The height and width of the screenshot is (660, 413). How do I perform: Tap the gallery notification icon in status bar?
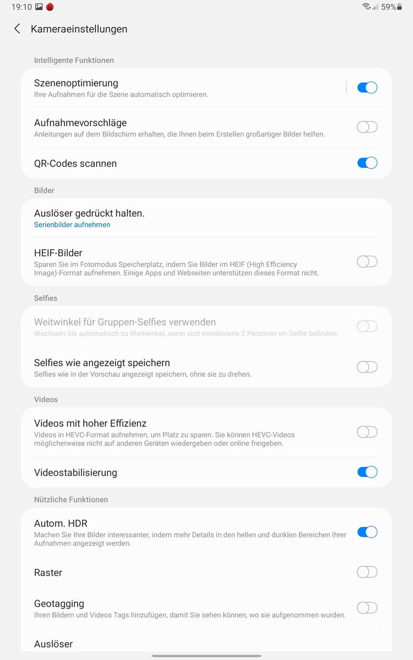(x=39, y=7)
